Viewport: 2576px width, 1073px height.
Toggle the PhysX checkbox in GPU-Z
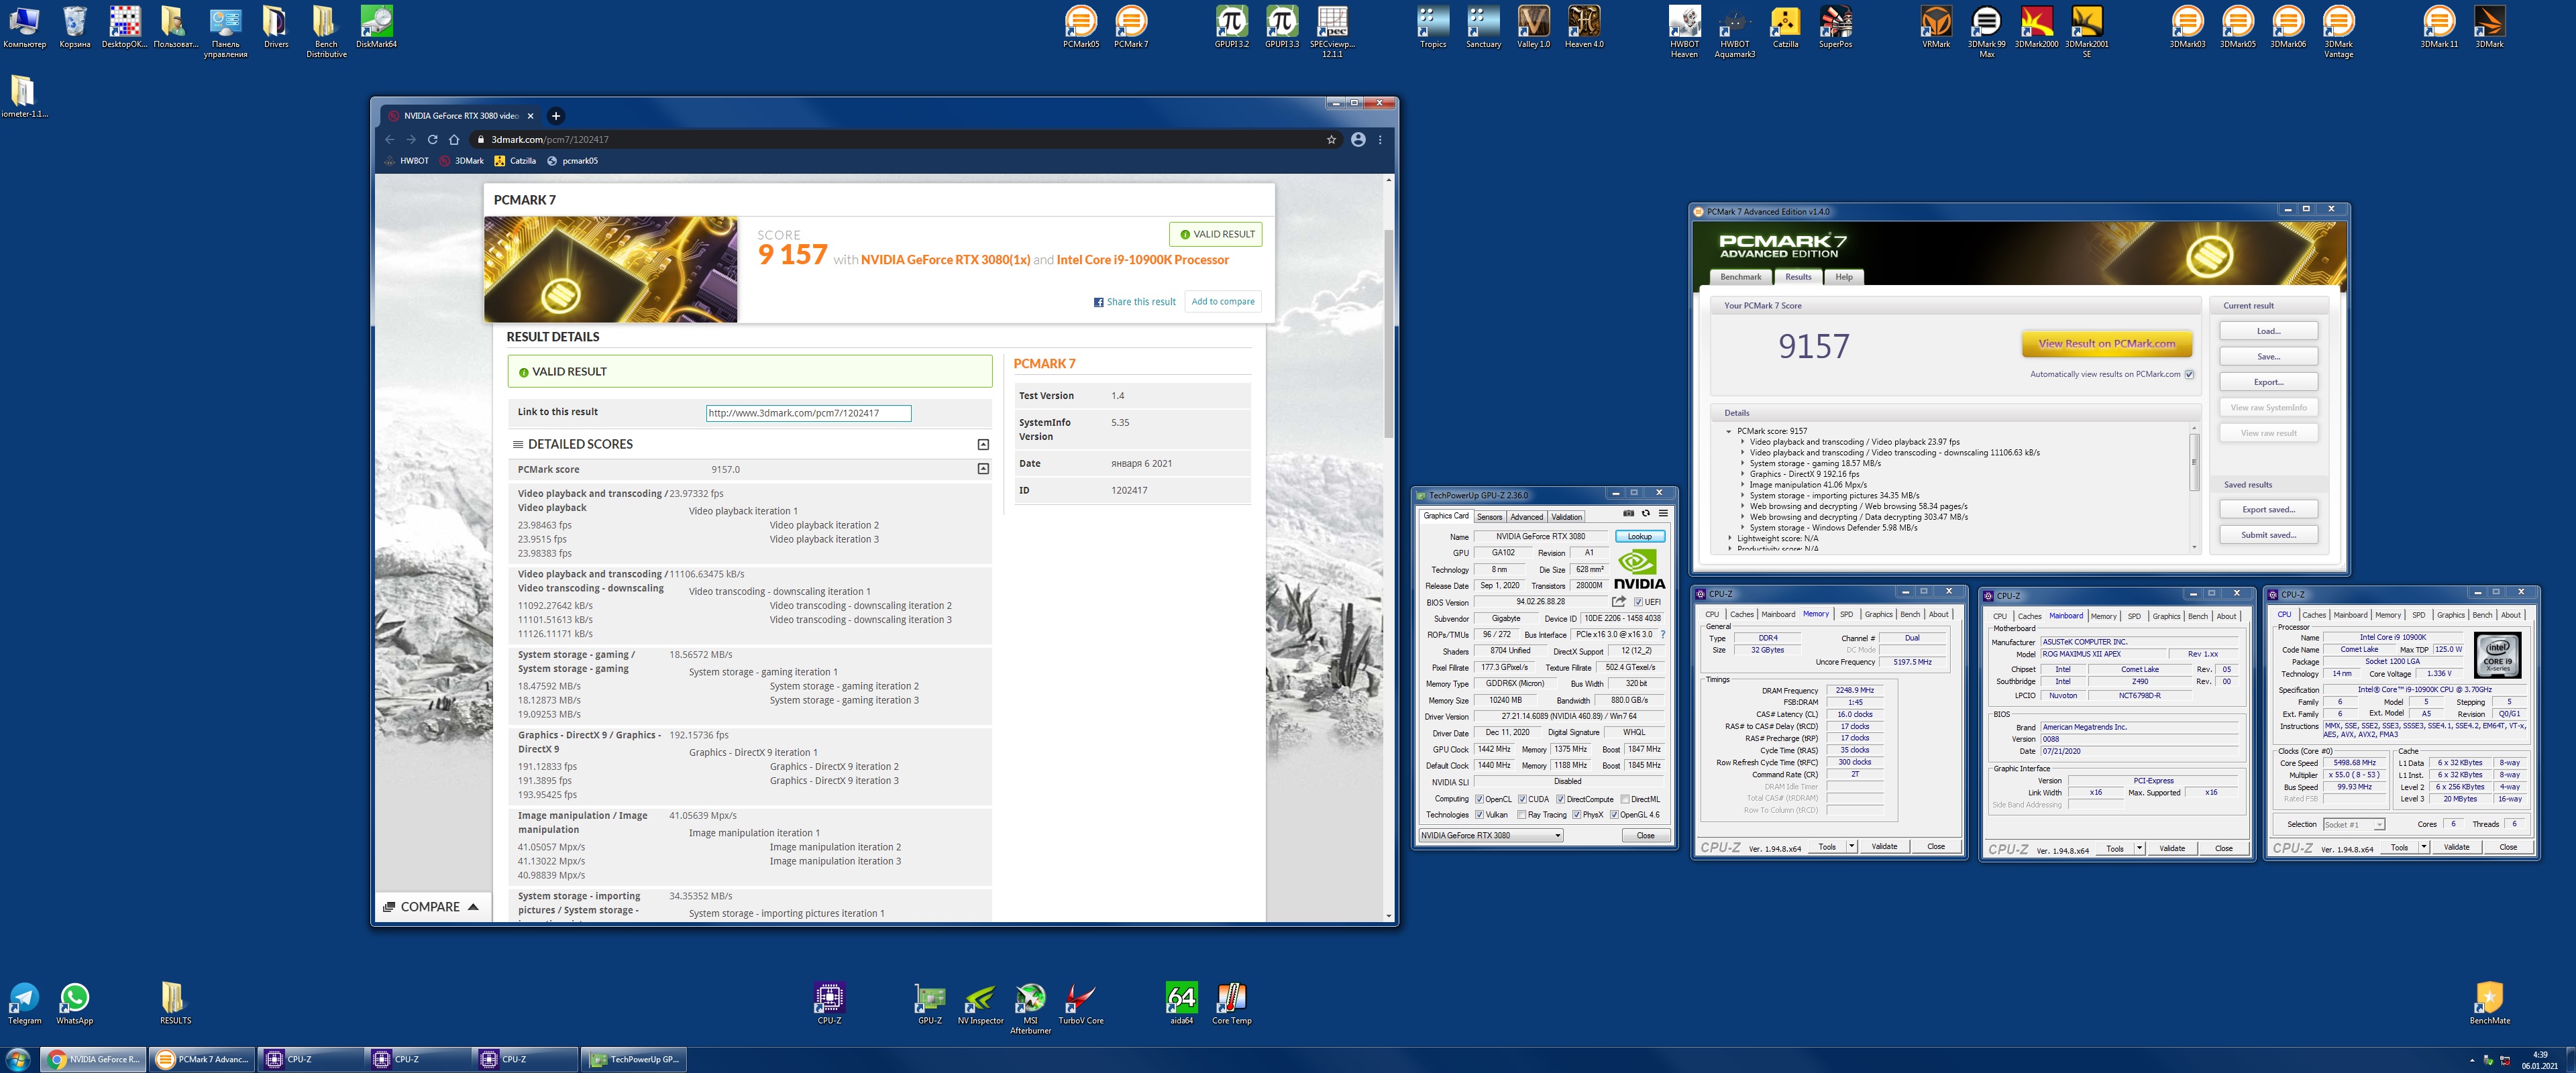coord(1576,815)
